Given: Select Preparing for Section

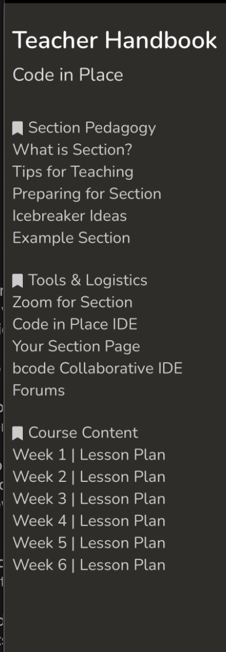Looking at the screenshot, I should click(87, 194).
